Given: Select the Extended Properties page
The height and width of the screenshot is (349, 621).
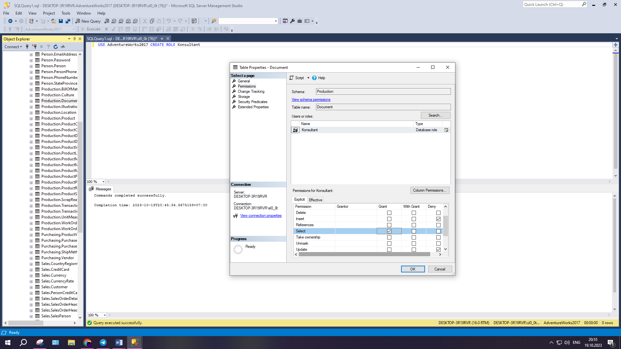Looking at the screenshot, I should coord(253,107).
